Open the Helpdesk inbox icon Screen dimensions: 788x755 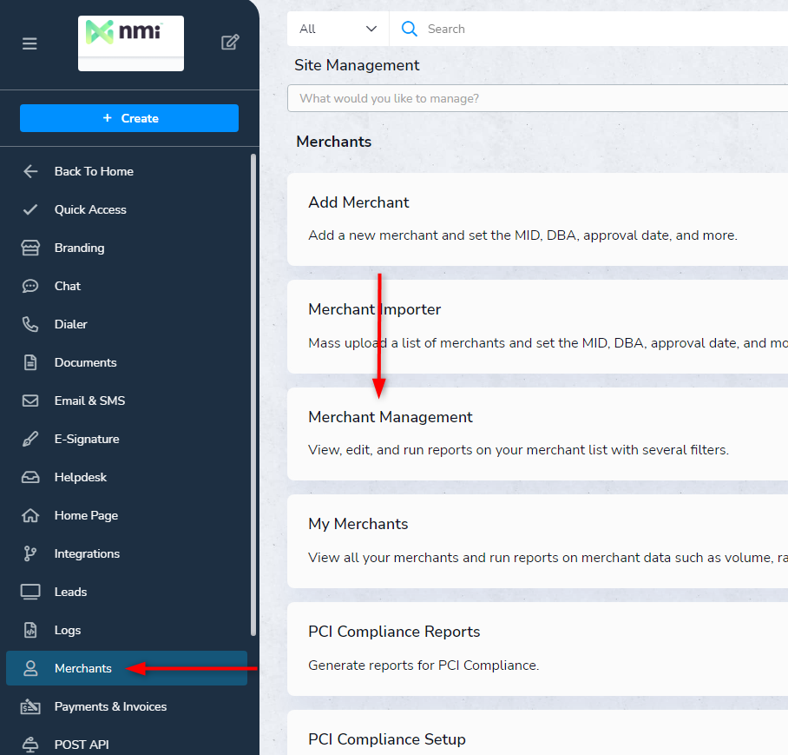pyautogui.click(x=30, y=477)
